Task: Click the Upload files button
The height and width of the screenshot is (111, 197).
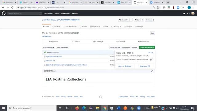Action: tap(126, 47)
